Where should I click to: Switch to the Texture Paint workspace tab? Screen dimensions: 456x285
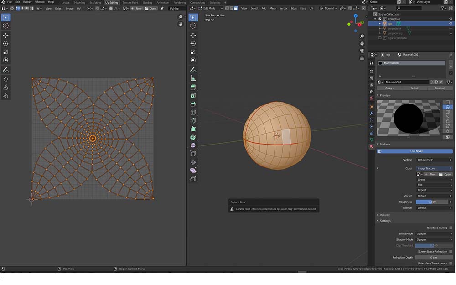[x=130, y=2]
